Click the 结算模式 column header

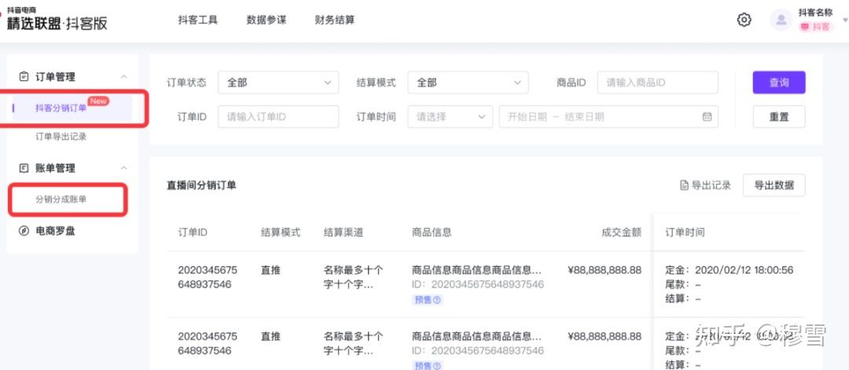[281, 233]
